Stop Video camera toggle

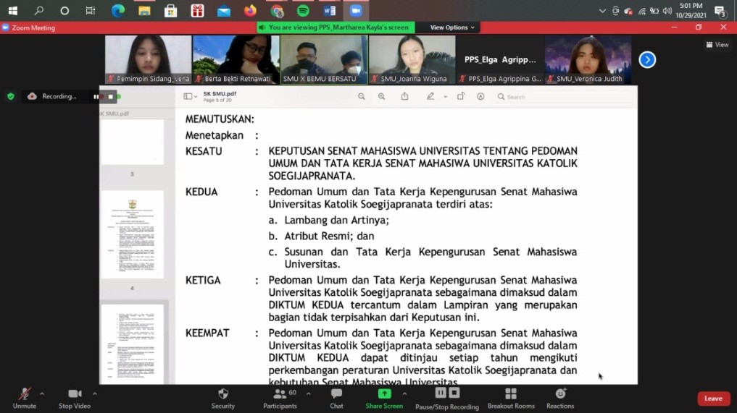(75, 399)
